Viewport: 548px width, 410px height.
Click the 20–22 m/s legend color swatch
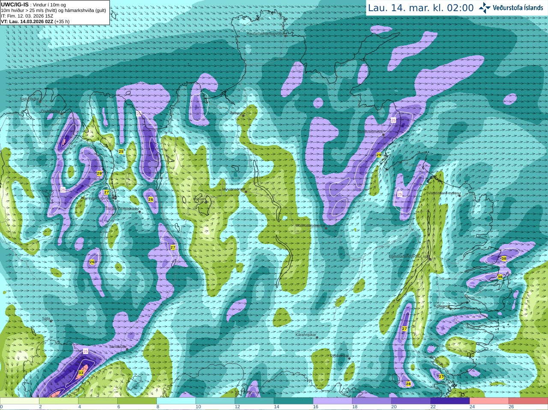click(x=411, y=401)
